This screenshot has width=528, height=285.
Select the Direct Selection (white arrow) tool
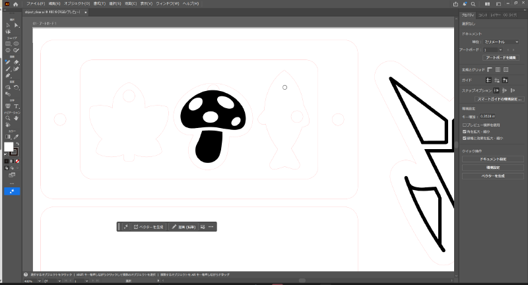click(x=16, y=25)
